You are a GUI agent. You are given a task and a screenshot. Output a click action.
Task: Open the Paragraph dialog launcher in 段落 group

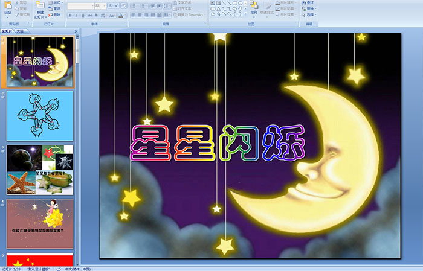coord(205,24)
